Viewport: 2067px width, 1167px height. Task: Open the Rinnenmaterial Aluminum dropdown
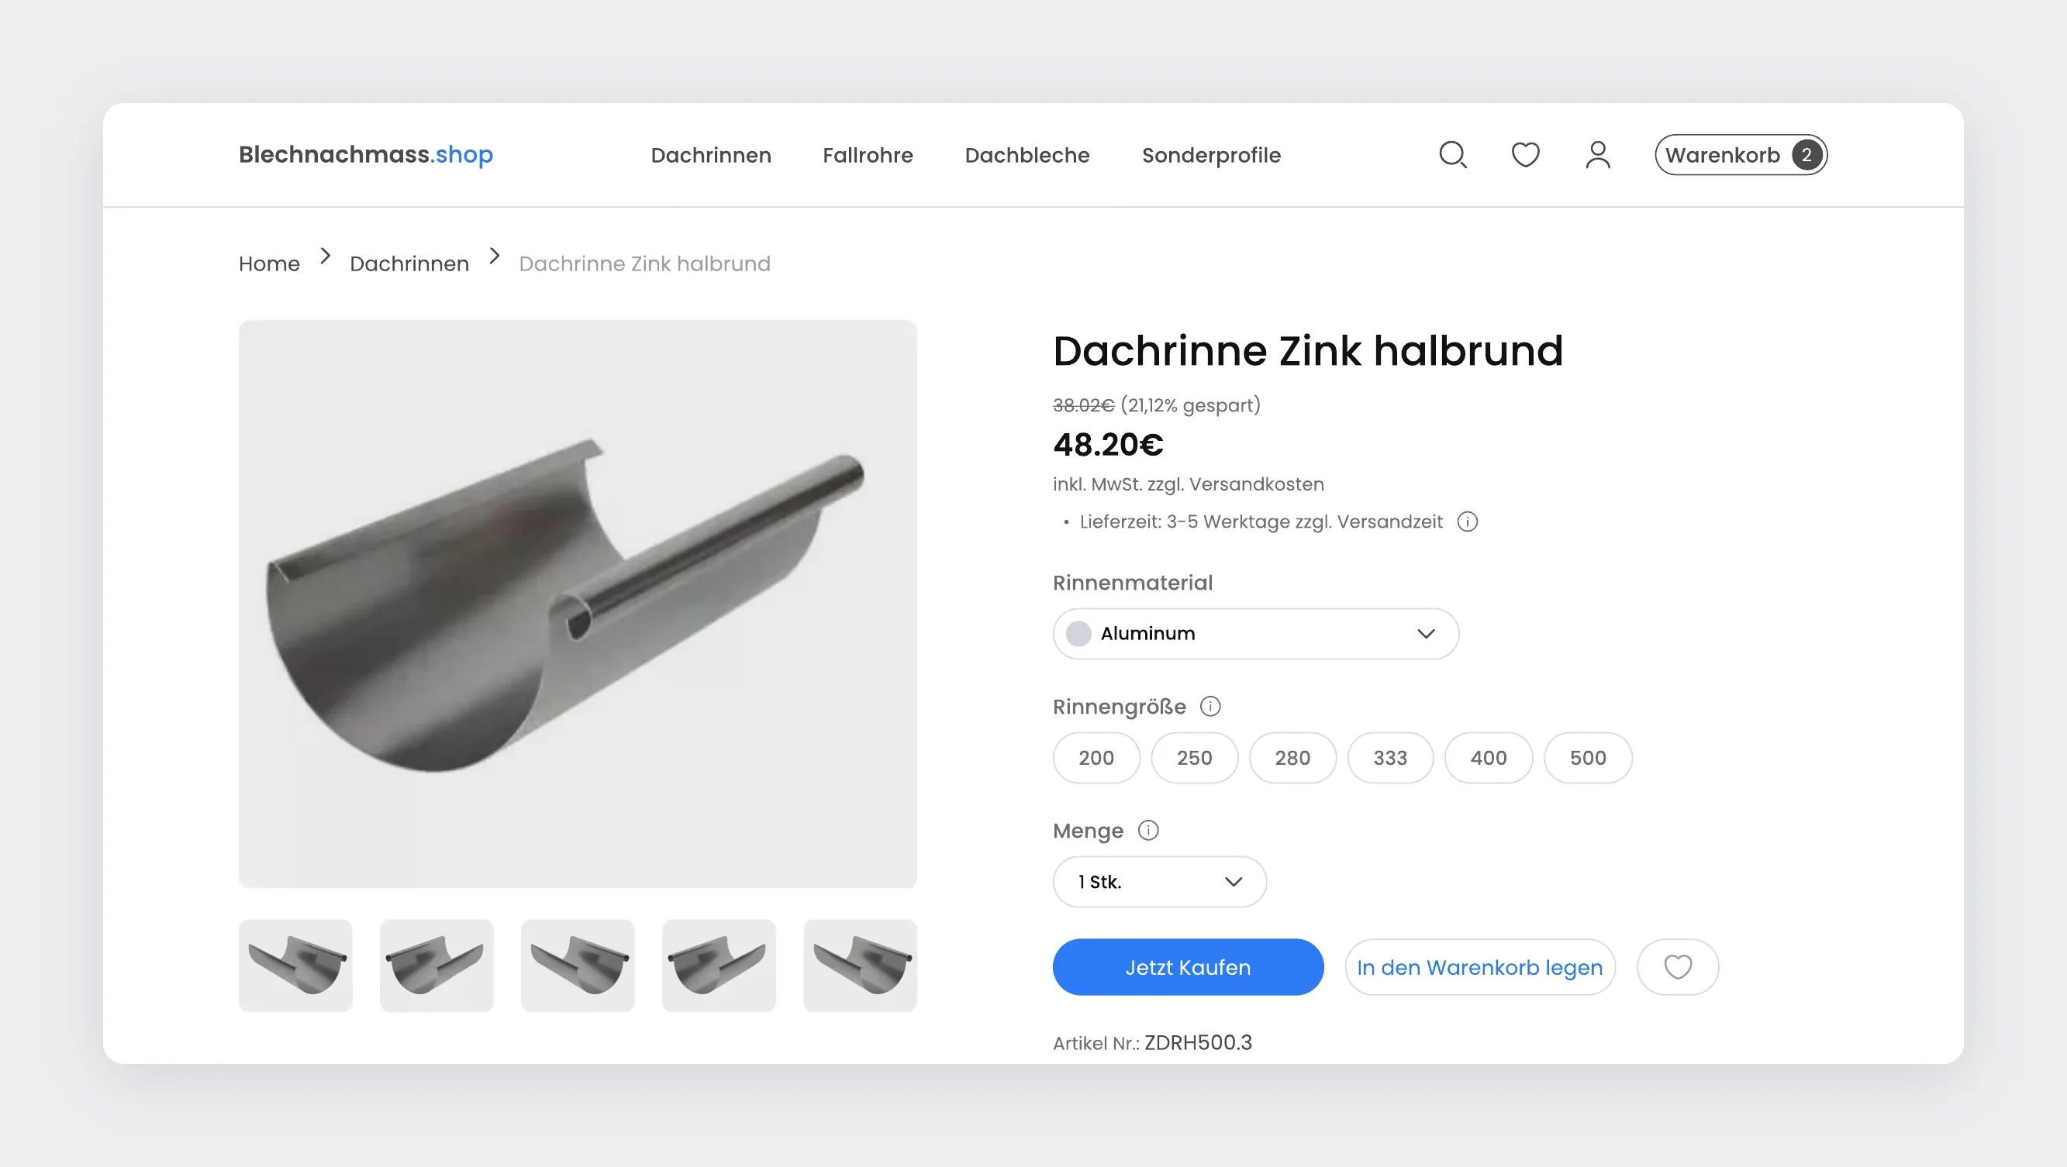pos(1256,634)
